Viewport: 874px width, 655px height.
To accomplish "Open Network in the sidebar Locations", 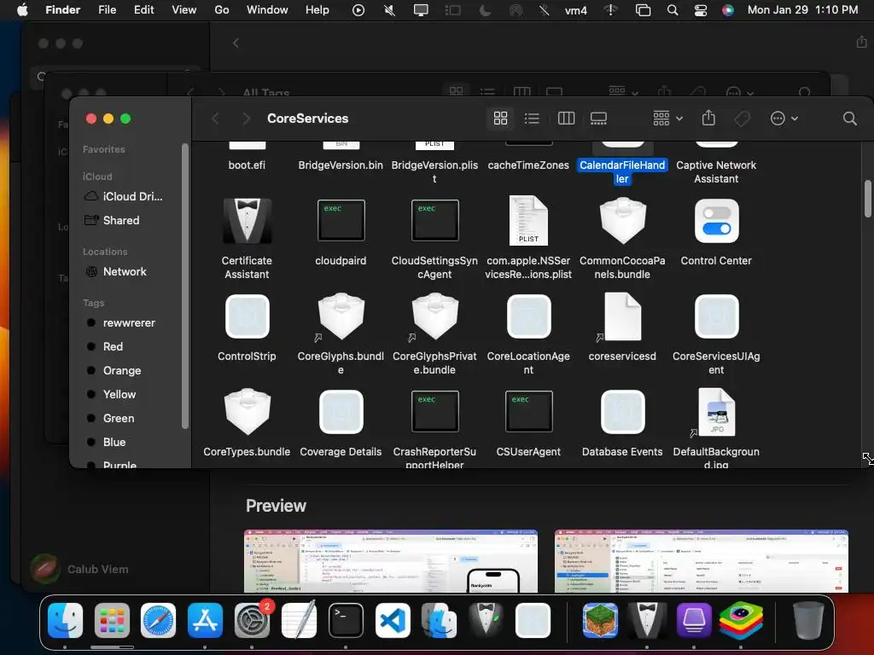I will 131,272.
